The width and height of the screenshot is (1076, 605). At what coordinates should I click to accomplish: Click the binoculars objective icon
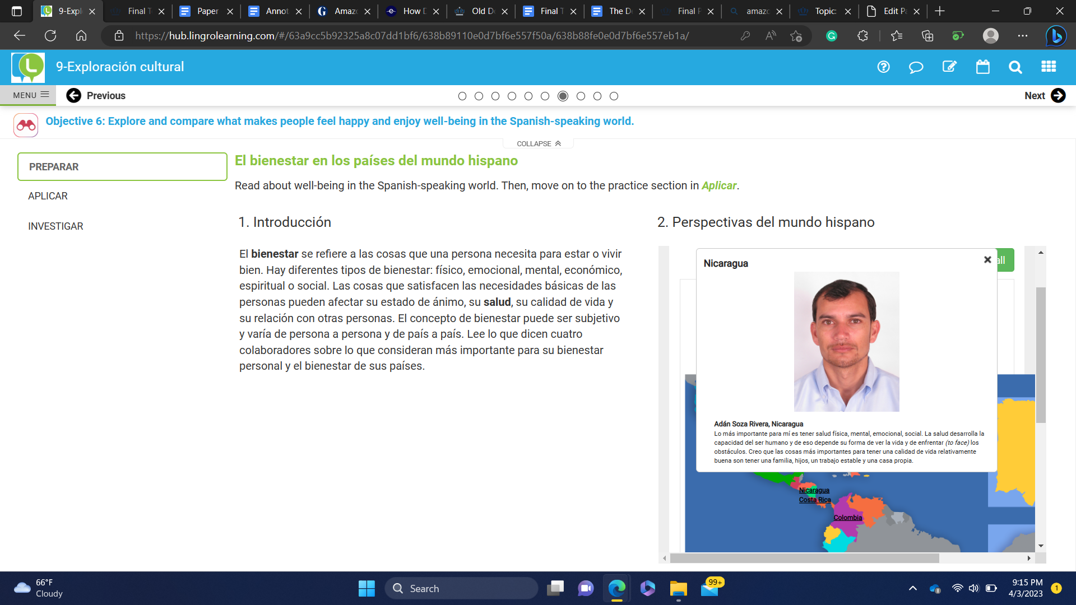[26, 125]
